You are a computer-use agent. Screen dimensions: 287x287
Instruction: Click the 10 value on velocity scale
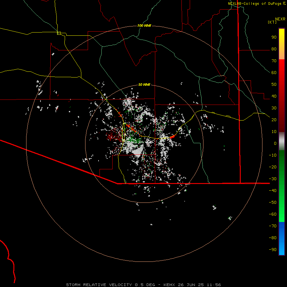[274, 132]
